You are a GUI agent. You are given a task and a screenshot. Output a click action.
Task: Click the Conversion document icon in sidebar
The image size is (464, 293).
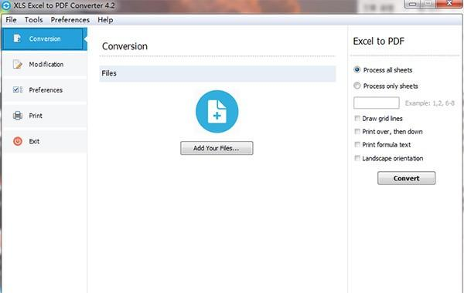click(17, 39)
